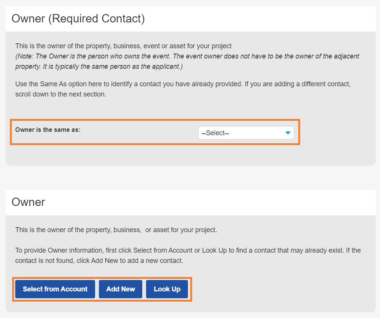Click the word "Account" on the blue button
Viewport: 380px width, 318px height.
75,289
